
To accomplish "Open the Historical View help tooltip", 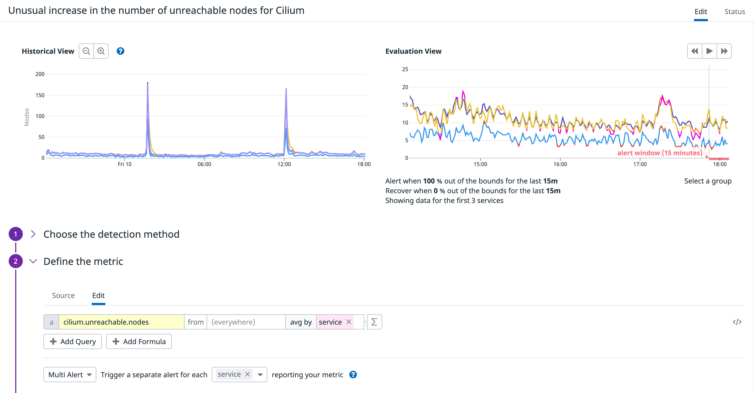I will pos(120,51).
